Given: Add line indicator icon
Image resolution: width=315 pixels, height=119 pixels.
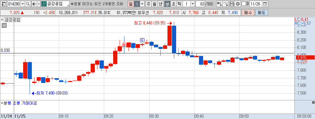Looking at the screenshot, I should coord(226,4).
